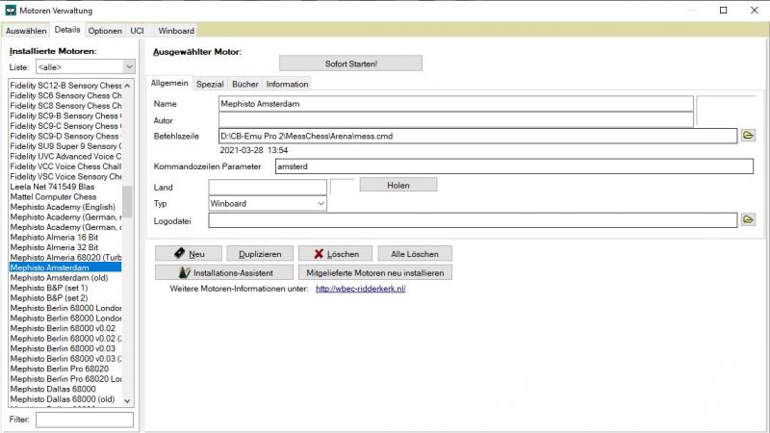Click the engine list vertical scrollbar
The image size is (770, 433).
click(128, 202)
